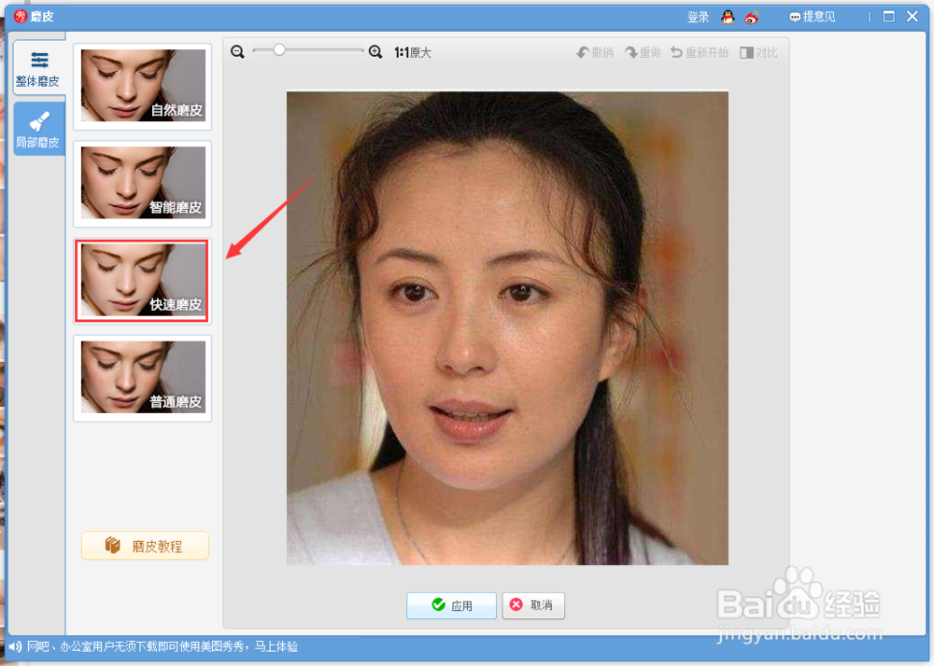Apply changes with the 应用 button
This screenshot has height=666, width=934.
pos(451,605)
